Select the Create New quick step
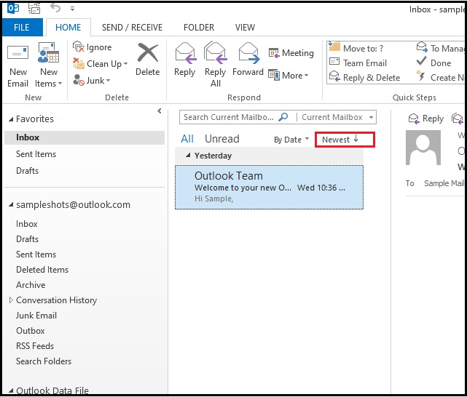467x397 pixels. click(441, 77)
